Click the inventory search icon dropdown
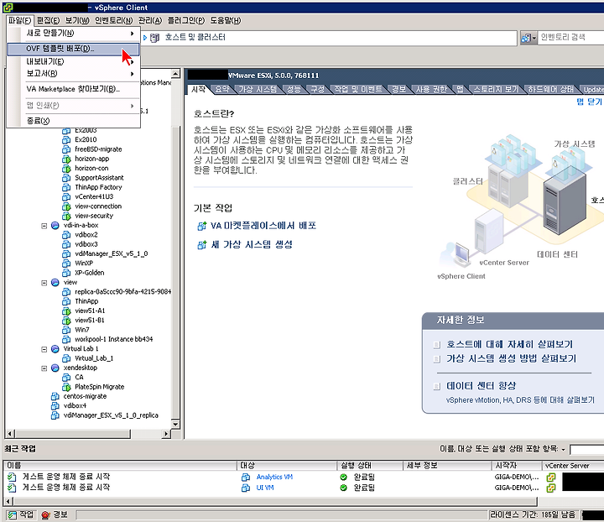Image resolution: width=604 pixels, height=522 pixels. point(528,38)
